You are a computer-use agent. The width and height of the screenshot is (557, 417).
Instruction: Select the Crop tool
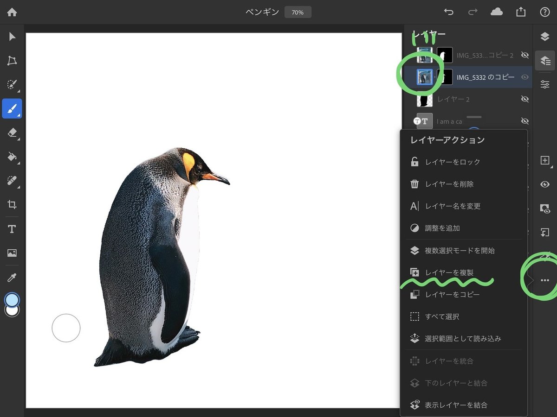pyautogui.click(x=12, y=204)
